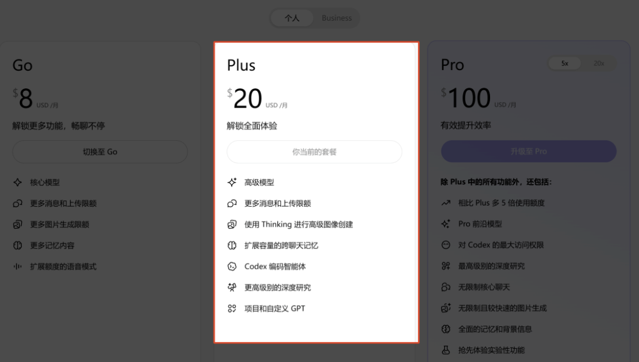Switch to the Business plan tab

pyautogui.click(x=337, y=18)
